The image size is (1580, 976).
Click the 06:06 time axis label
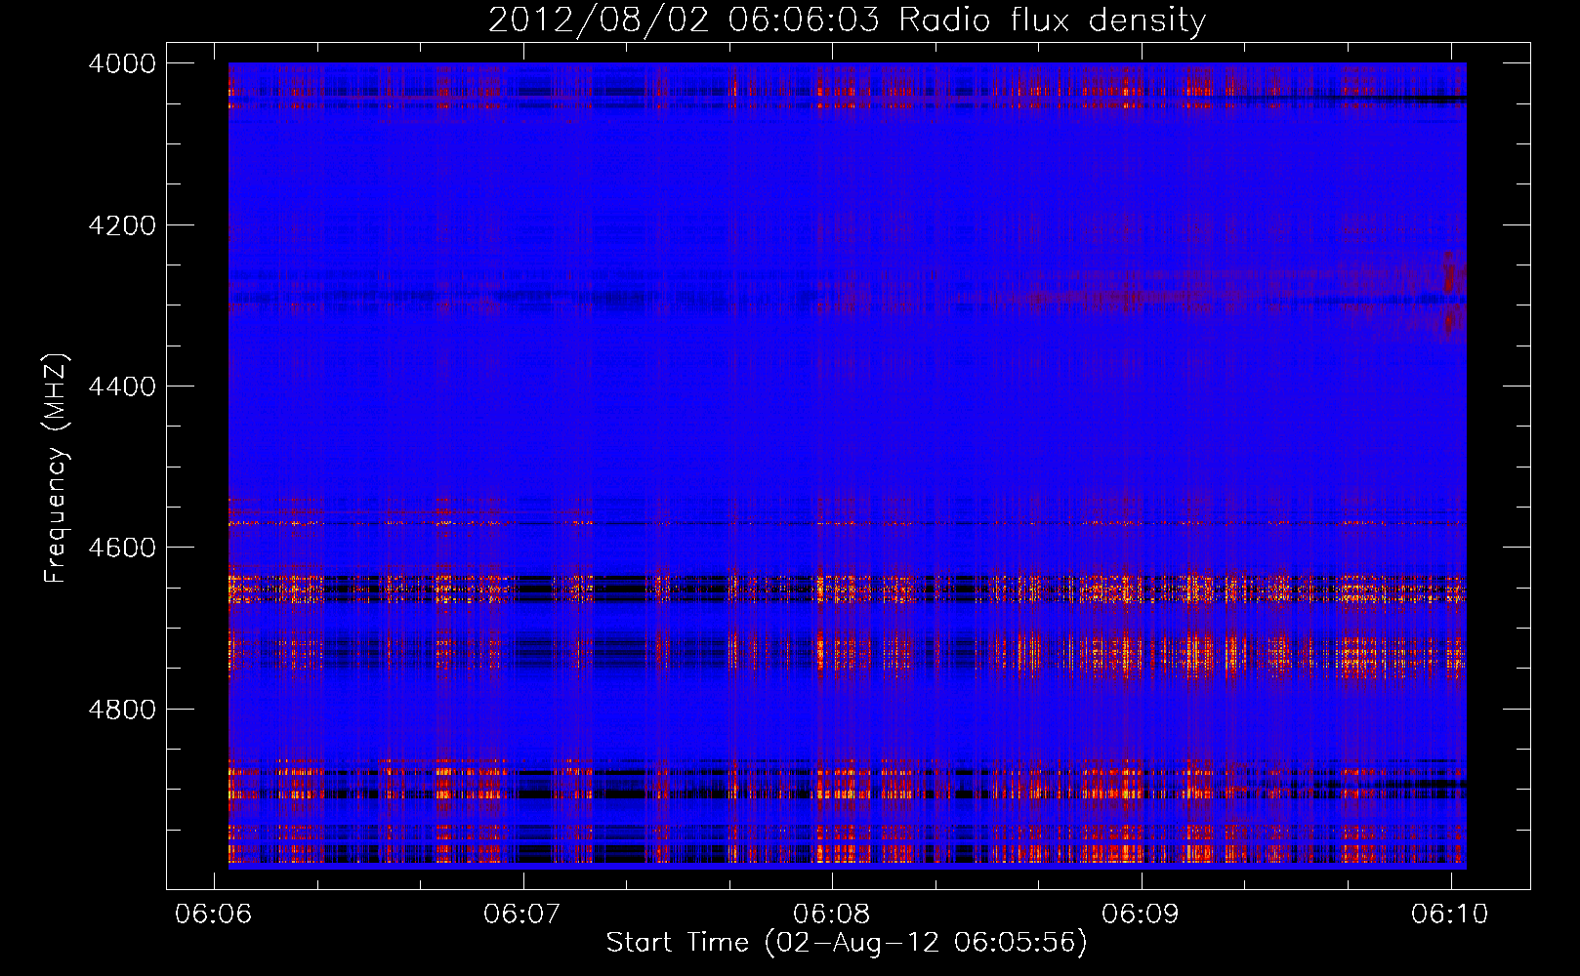213,914
